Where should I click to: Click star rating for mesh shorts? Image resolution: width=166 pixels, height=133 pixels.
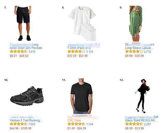click(x=18, y=52)
